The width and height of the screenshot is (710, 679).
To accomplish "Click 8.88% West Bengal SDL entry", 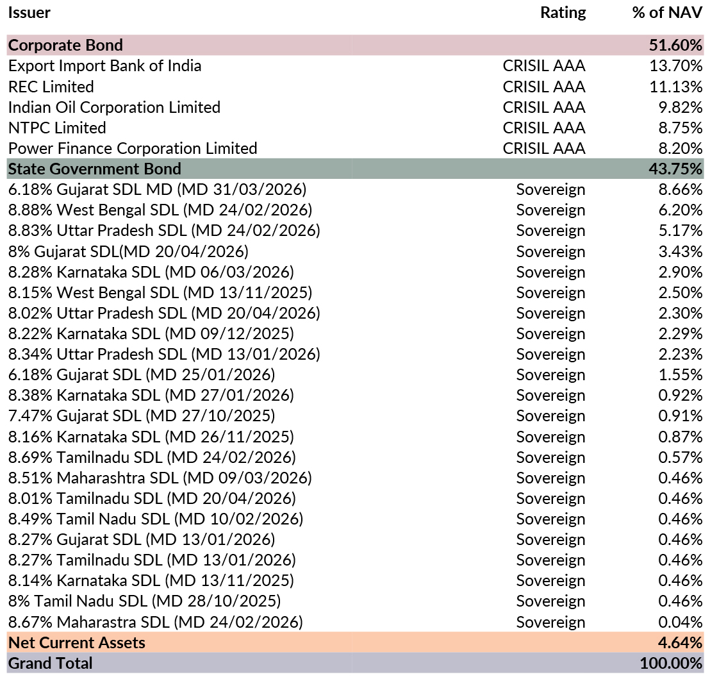I will pyautogui.click(x=160, y=210).
